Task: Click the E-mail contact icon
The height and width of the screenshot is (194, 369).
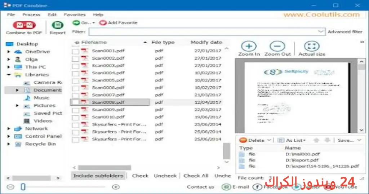Action: click(x=226, y=187)
